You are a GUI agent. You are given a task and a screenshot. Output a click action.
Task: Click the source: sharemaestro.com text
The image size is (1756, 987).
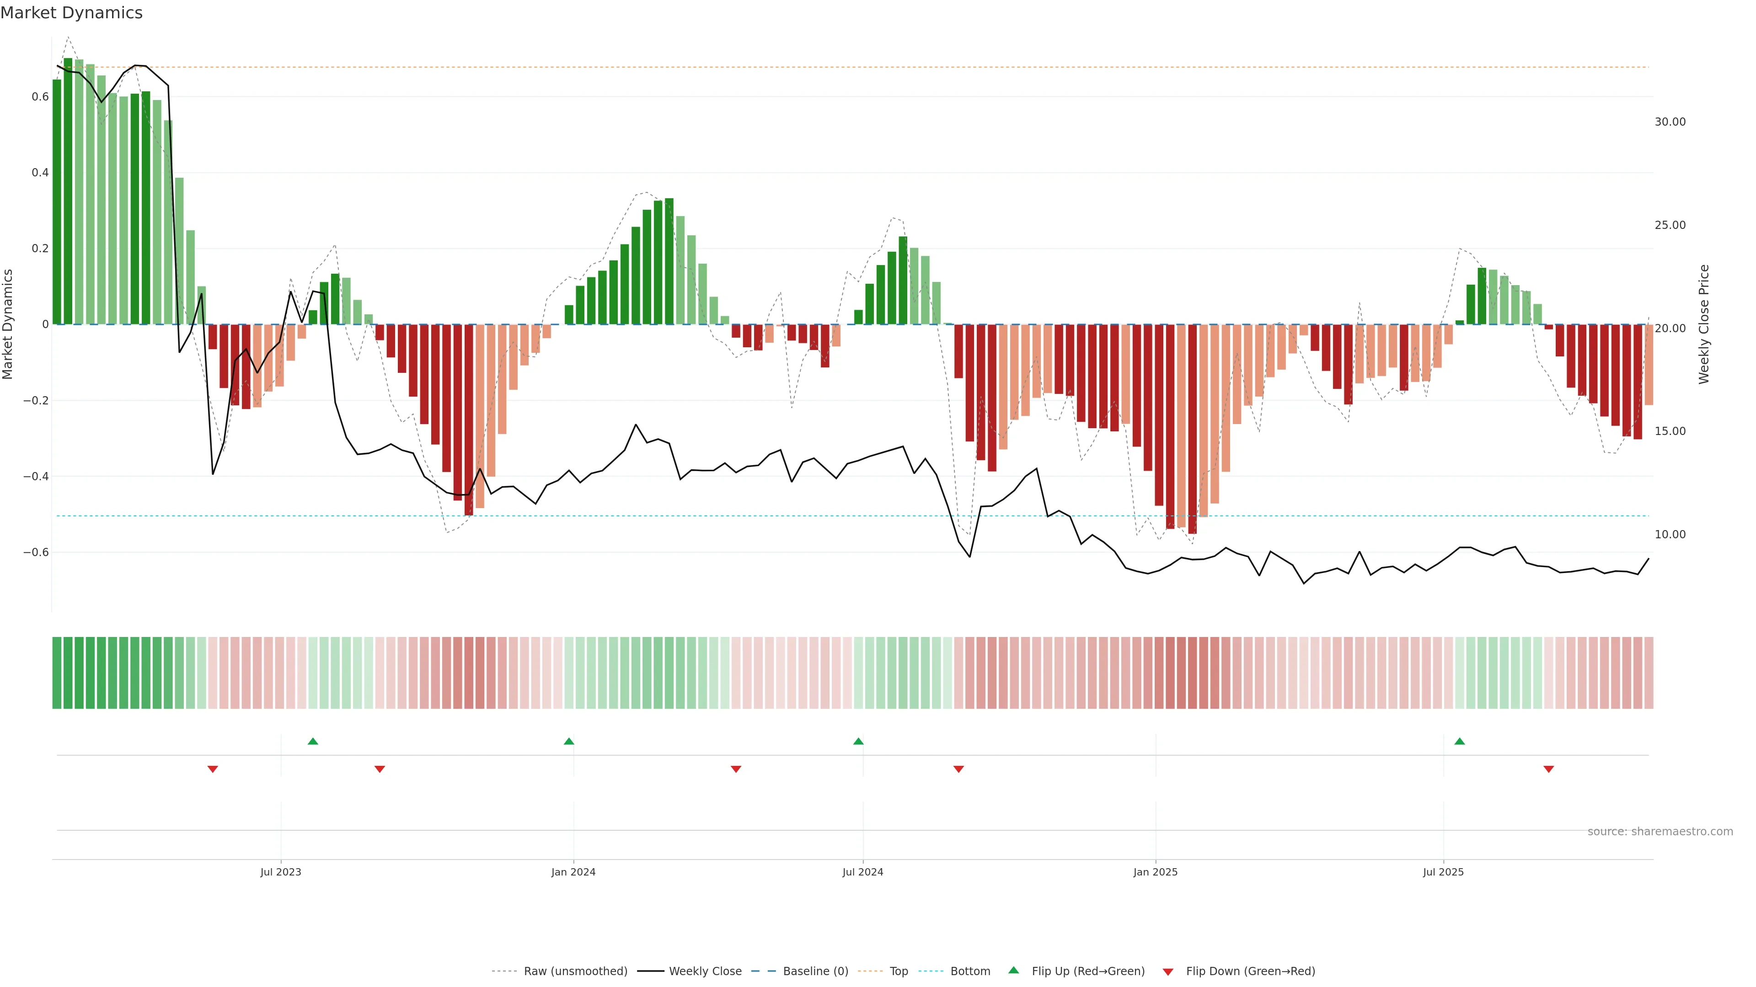pyautogui.click(x=1660, y=832)
